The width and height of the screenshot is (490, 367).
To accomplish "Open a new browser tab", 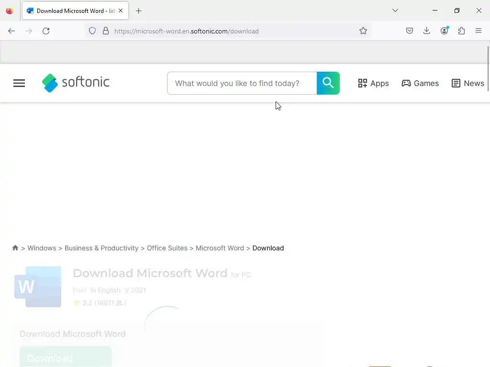I will [x=139, y=11].
